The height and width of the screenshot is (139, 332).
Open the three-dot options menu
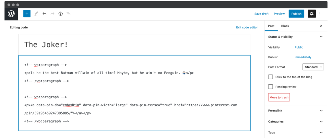(x=320, y=14)
